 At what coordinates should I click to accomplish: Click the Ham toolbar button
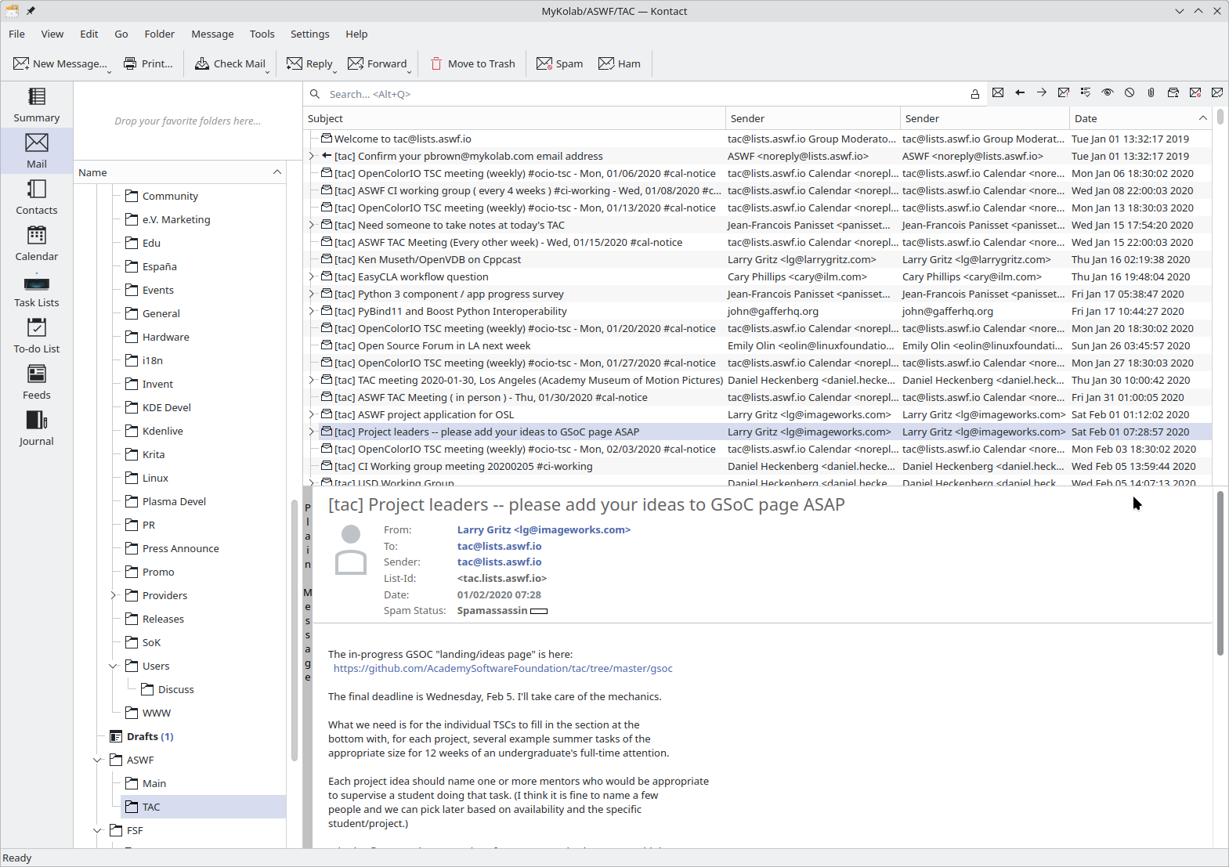click(x=619, y=63)
